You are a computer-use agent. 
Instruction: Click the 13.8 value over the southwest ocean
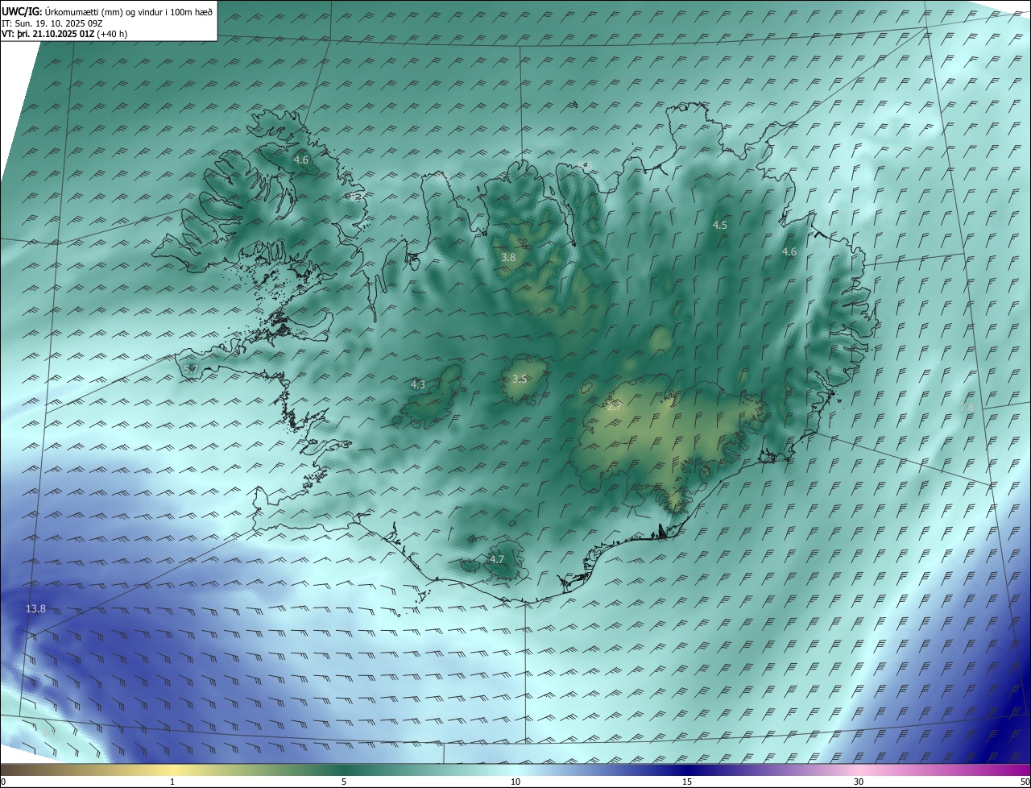[x=36, y=608]
